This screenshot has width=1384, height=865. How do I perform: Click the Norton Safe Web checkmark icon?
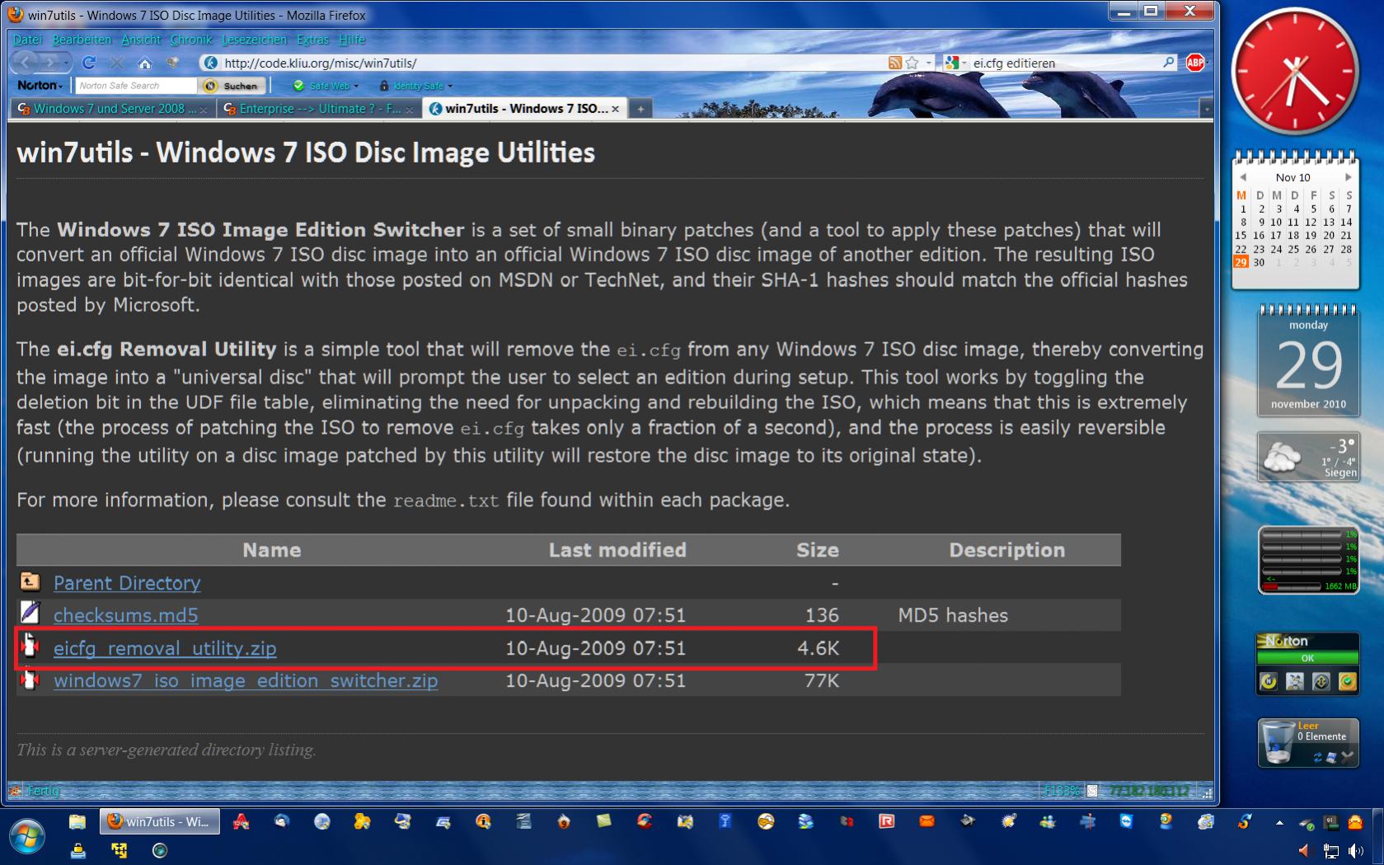click(298, 86)
